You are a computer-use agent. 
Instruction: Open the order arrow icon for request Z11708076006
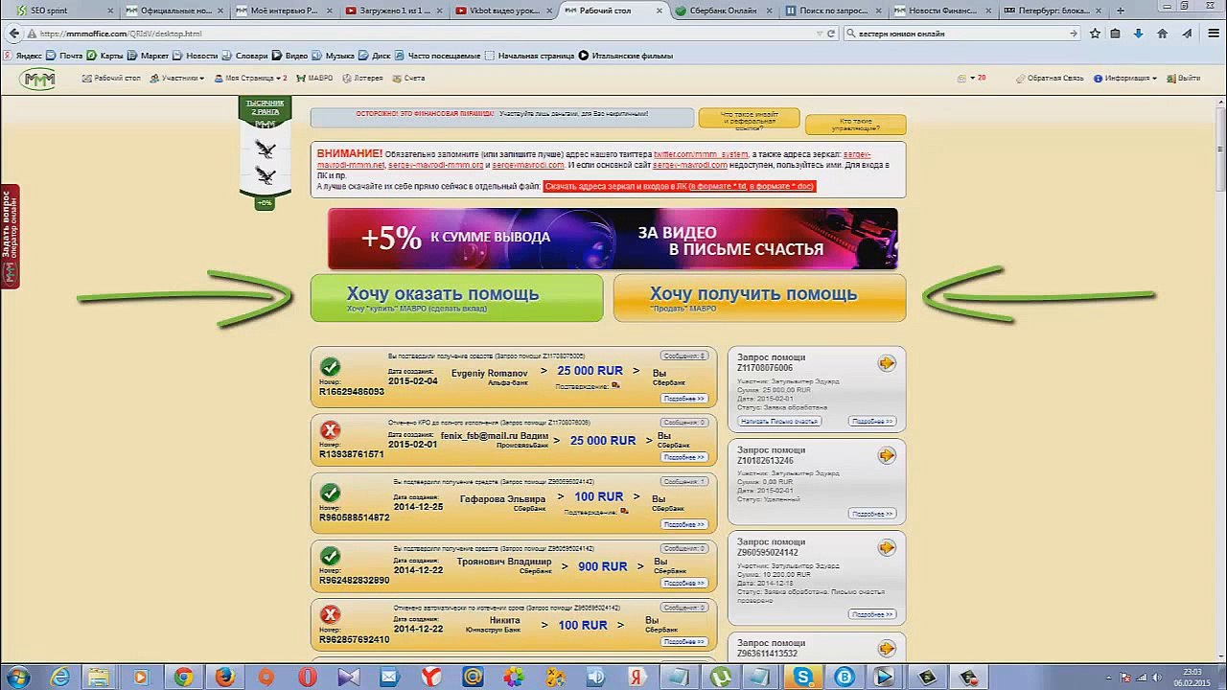[x=887, y=363]
